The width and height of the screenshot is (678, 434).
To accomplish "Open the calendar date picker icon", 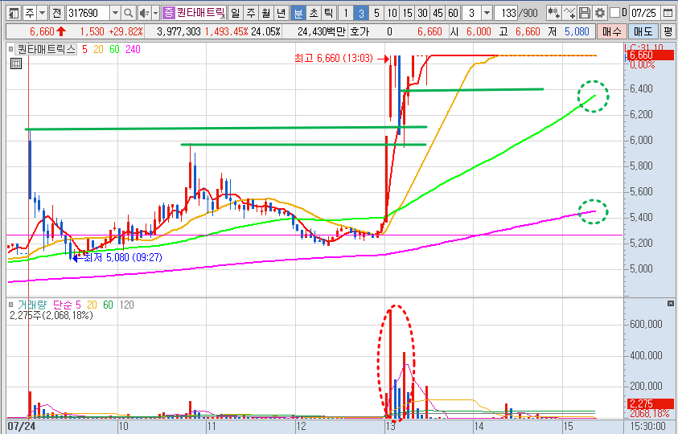I will point(668,14).
